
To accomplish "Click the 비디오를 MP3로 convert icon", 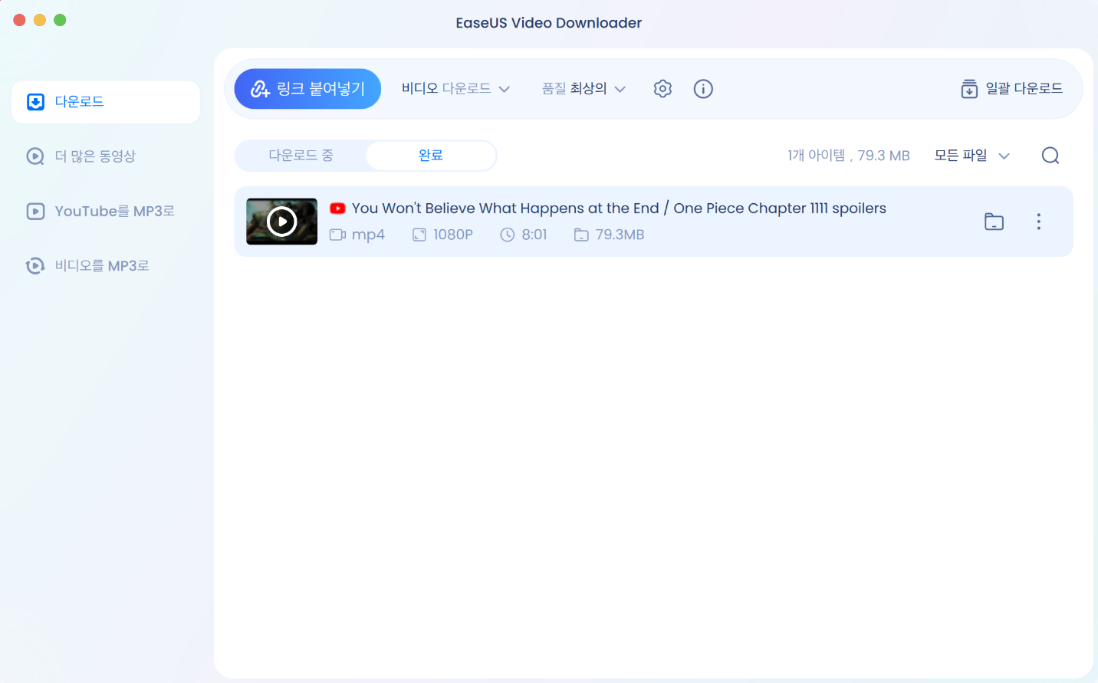I will pos(35,266).
